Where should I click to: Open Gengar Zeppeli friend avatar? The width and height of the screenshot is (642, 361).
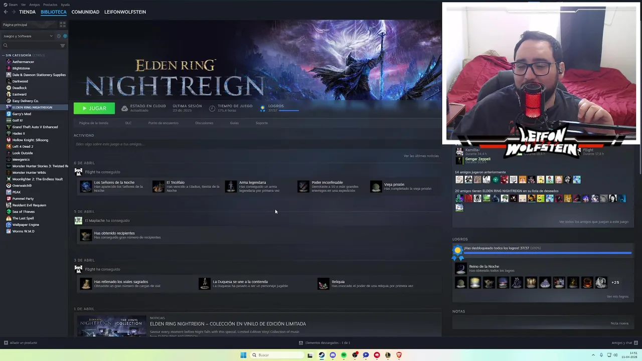coord(459,160)
